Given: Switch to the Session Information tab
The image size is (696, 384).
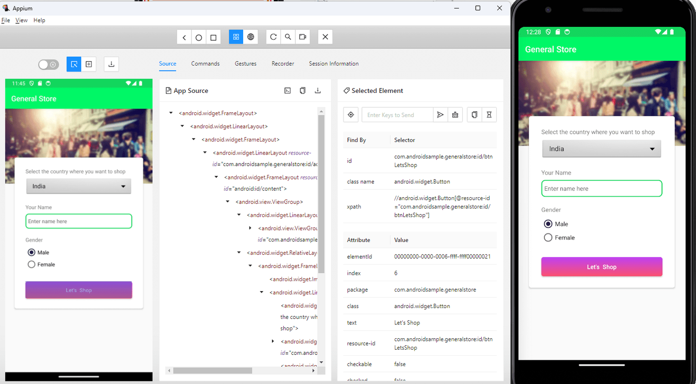Looking at the screenshot, I should 334,64.
